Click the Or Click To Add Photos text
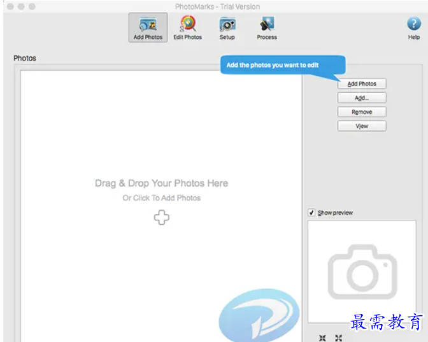Image resolution: width=428 pixels, height=342 pixels. [x=162, y=198]
